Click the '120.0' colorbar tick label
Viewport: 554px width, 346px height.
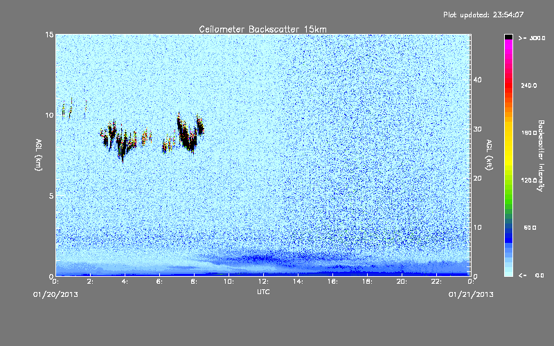tap(529, 181)
